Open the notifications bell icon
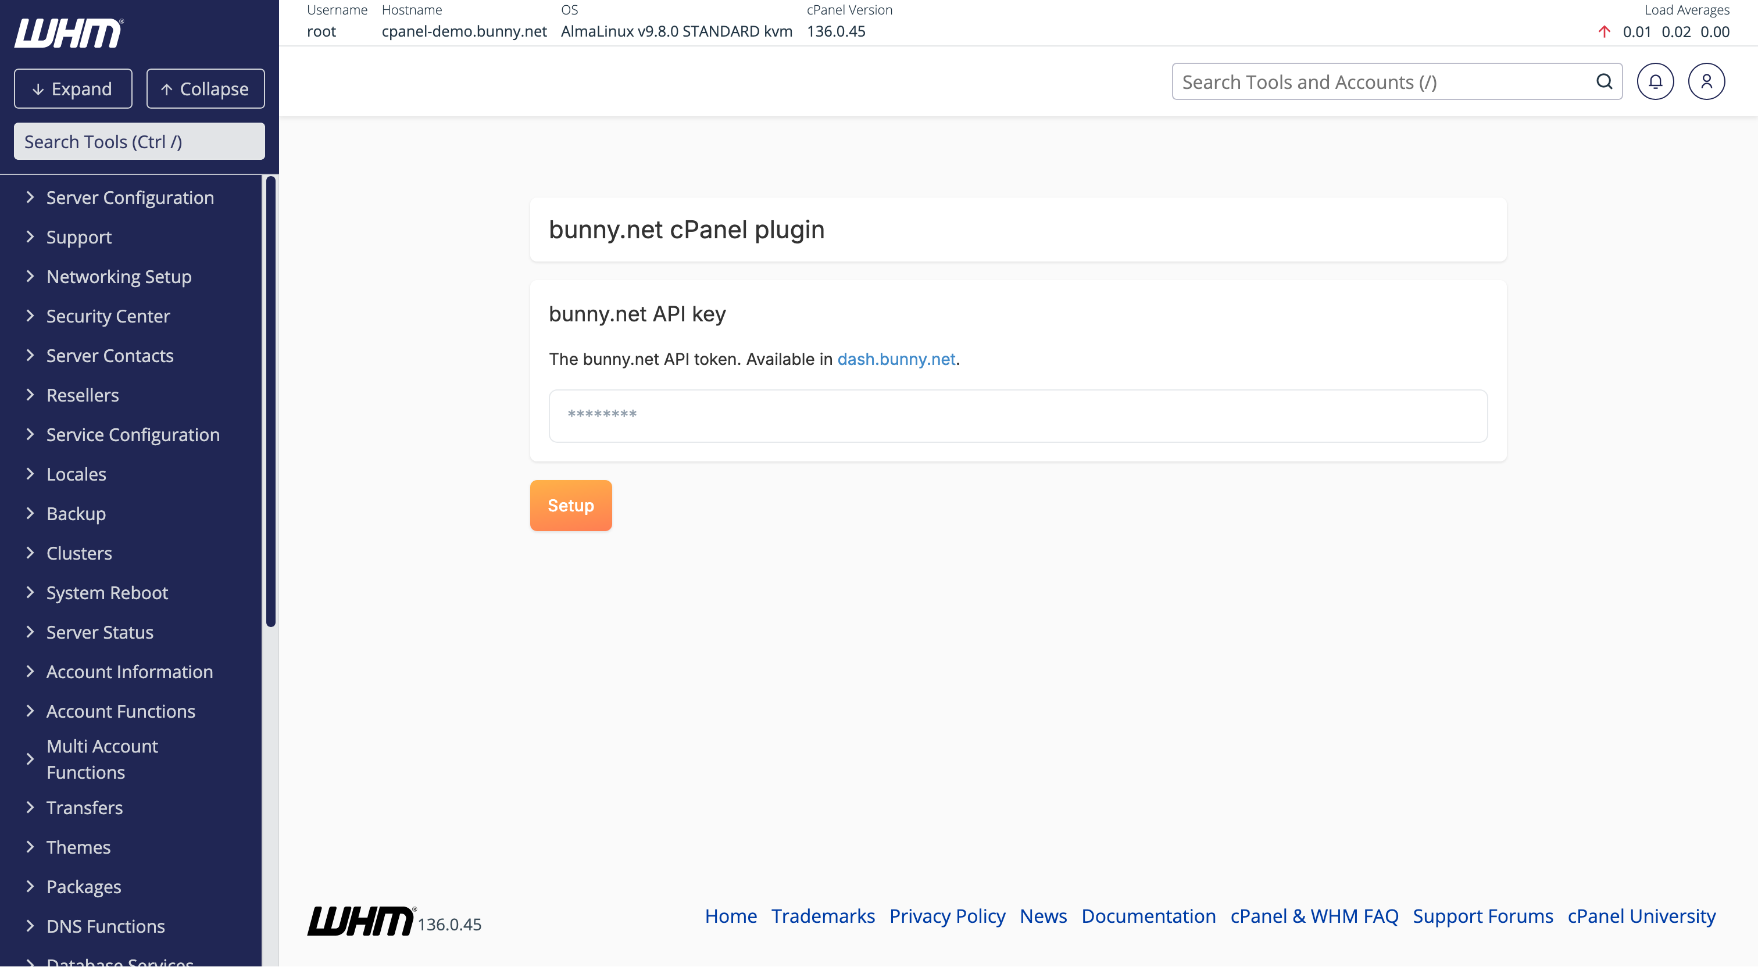Viewport: 1758px width, 967px height. tap(1655, 82)
